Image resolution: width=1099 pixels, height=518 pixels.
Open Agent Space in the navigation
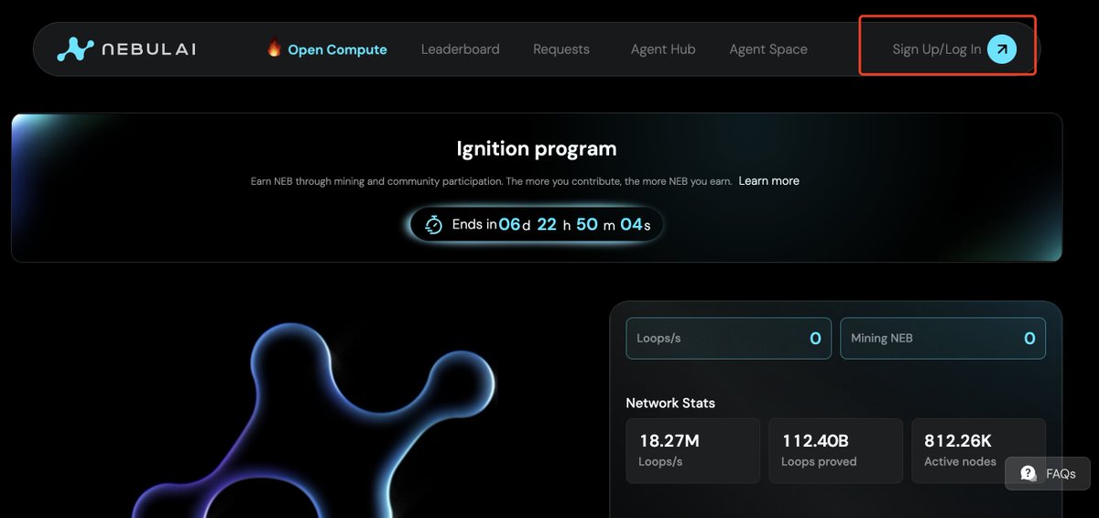(x=768, y=49)
